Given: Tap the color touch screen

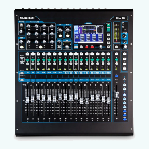Looking at the screenshot, I should point(89,34).
